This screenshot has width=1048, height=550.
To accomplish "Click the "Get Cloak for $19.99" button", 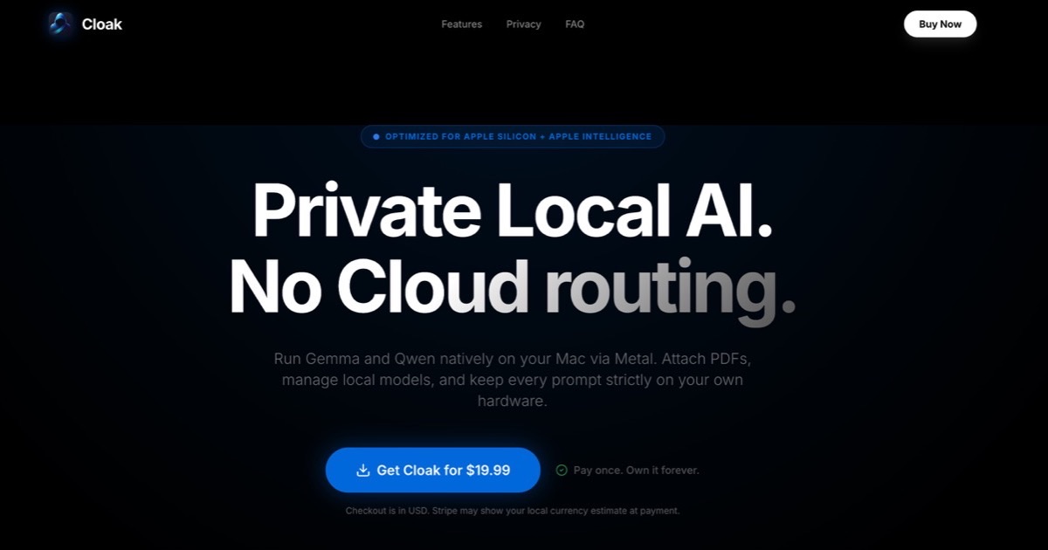I will tap(432, 470).
